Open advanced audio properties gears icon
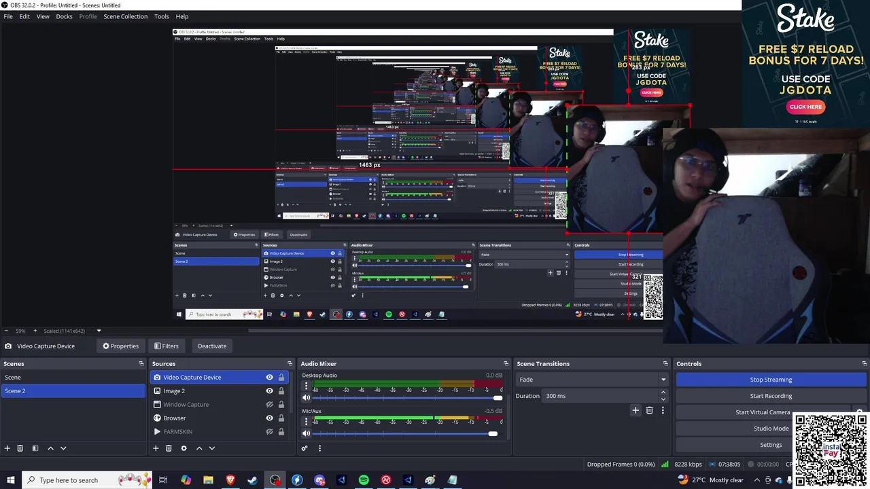The image size is (870, 489). pos(304,448)
